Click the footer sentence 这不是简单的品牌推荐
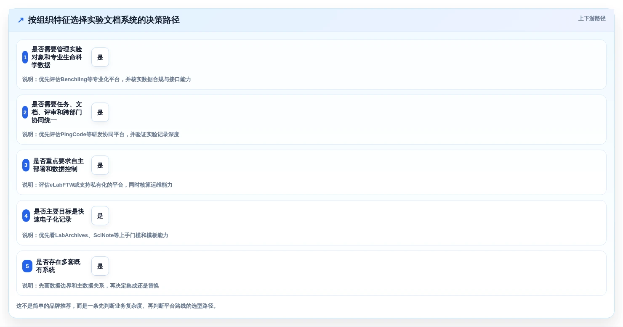Image resolution: width=623 pixels, height=327 pixels. [117, 306]
